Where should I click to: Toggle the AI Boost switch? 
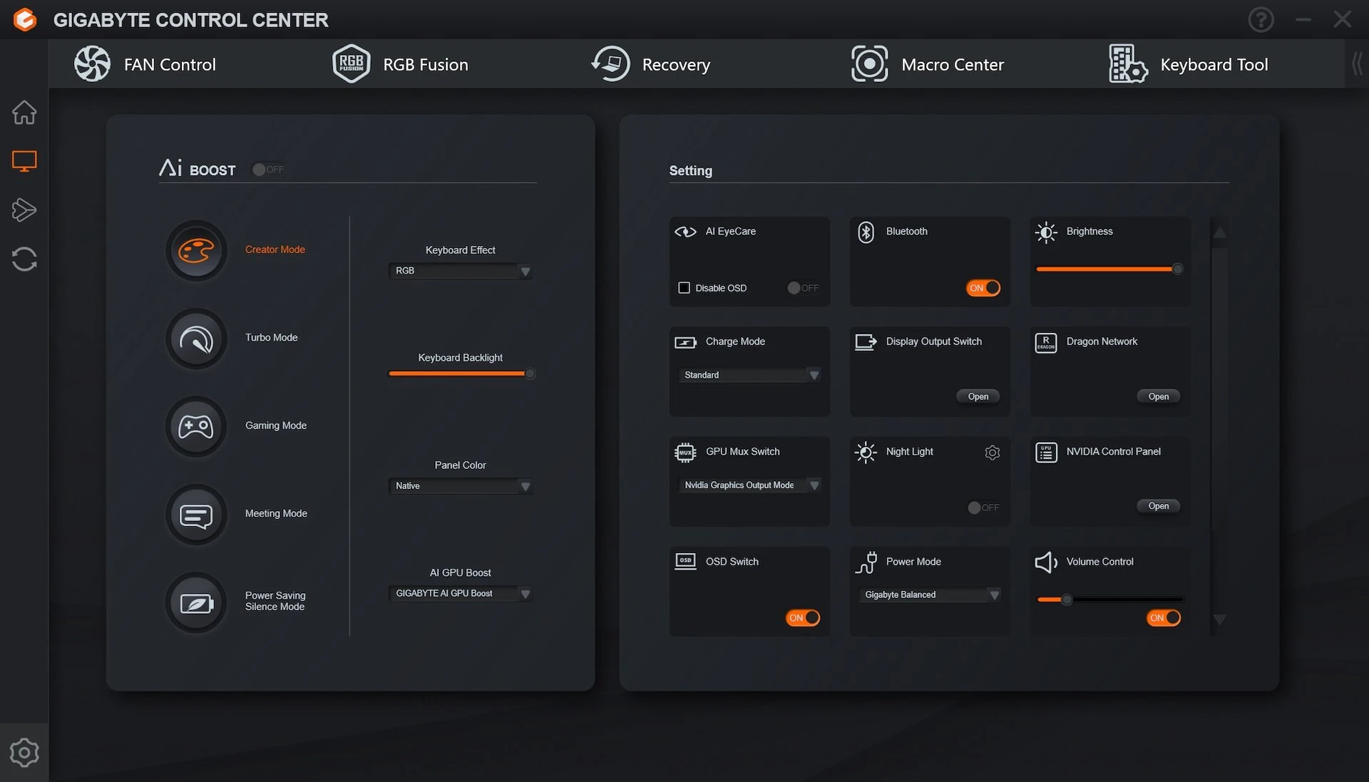pos(268,170)
